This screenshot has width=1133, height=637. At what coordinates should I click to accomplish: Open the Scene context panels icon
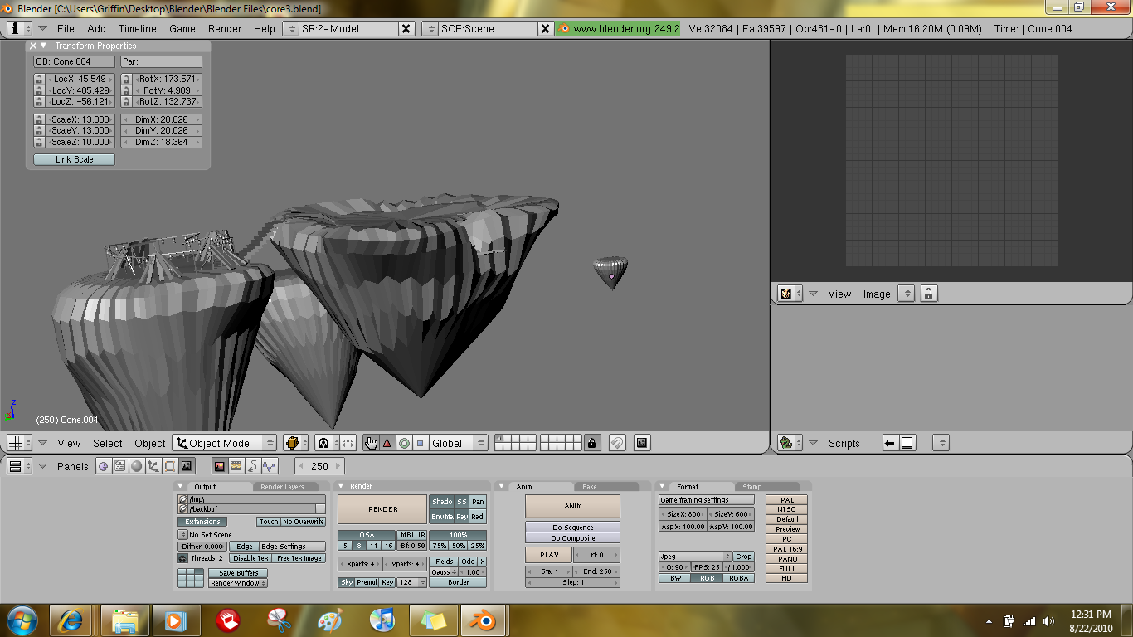point(187,466)
